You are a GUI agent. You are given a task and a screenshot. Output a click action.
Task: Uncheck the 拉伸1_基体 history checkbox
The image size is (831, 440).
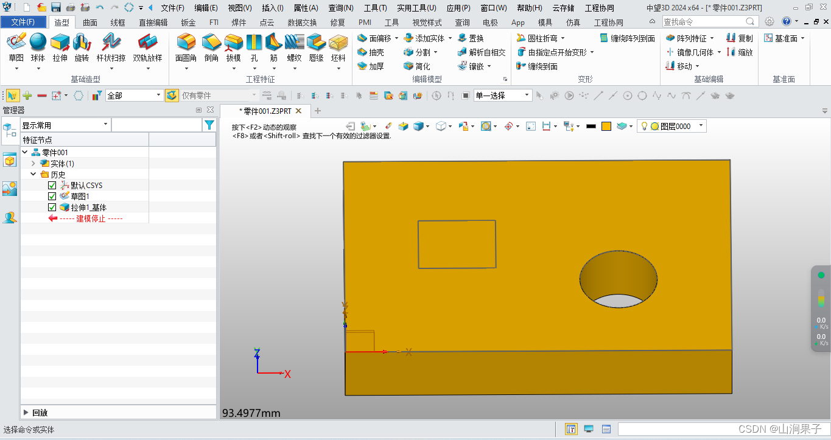pos(52,207)
